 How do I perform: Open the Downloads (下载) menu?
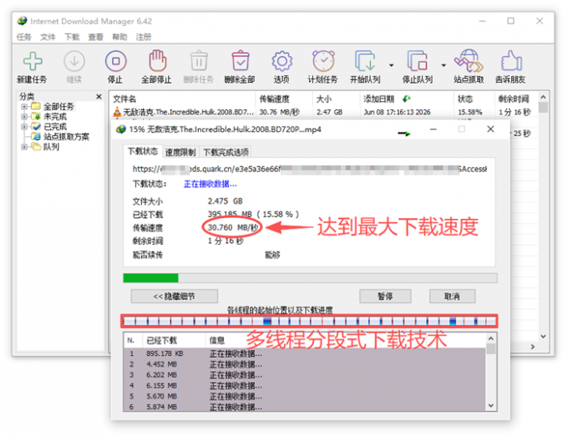pyautogui.click(x=72, y=37)
